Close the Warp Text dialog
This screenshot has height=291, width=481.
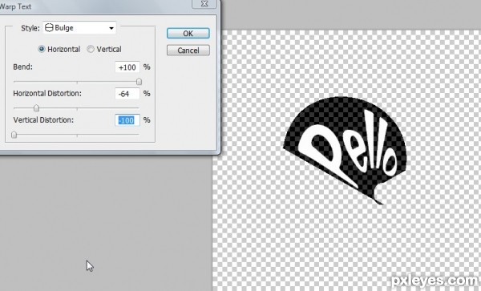coord(204,4)
